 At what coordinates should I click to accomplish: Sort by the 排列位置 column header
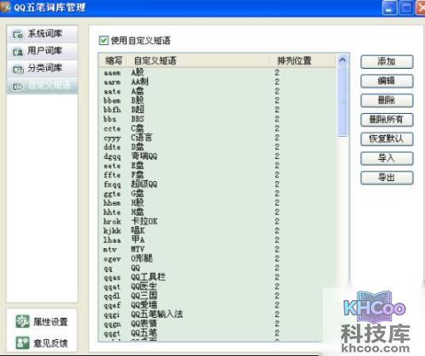(x=303, y=60)
